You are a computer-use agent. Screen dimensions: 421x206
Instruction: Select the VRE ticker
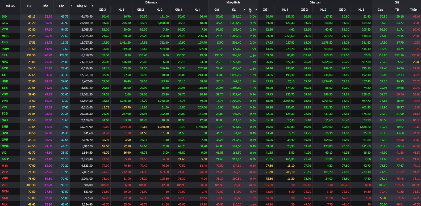pos(5,107)
